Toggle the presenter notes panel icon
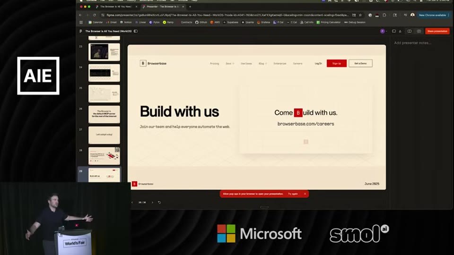The image size is (454, 255). 419,31
